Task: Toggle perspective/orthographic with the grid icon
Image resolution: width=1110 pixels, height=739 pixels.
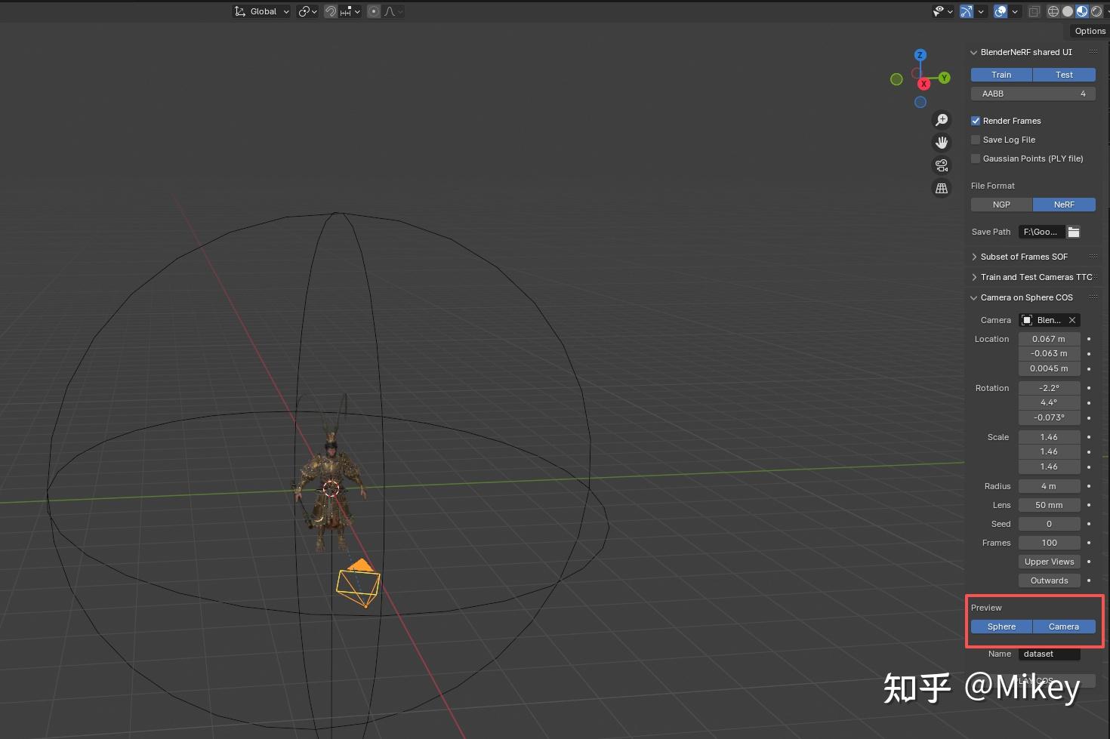Action: 942,188
